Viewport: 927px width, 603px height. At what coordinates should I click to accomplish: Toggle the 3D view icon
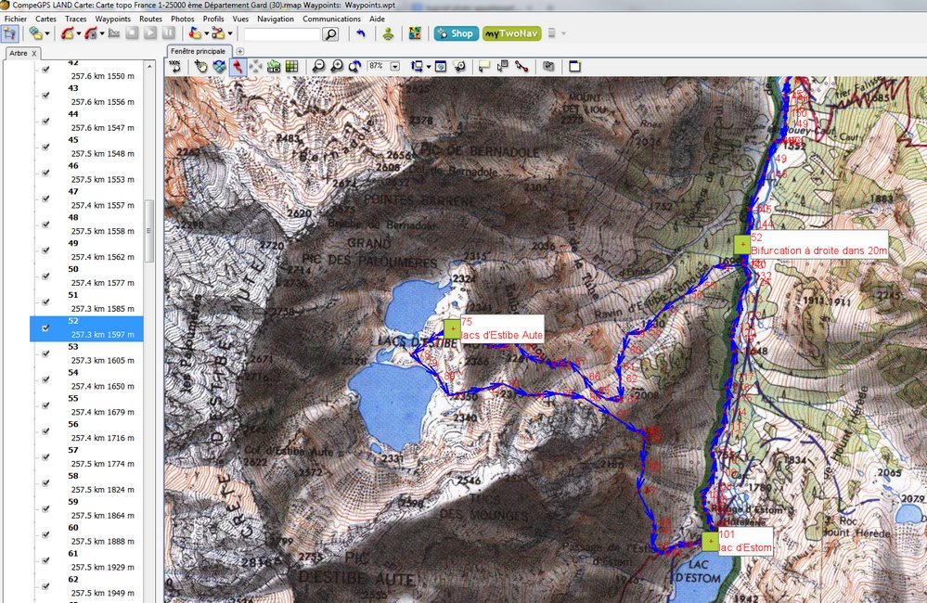(219, 66)
